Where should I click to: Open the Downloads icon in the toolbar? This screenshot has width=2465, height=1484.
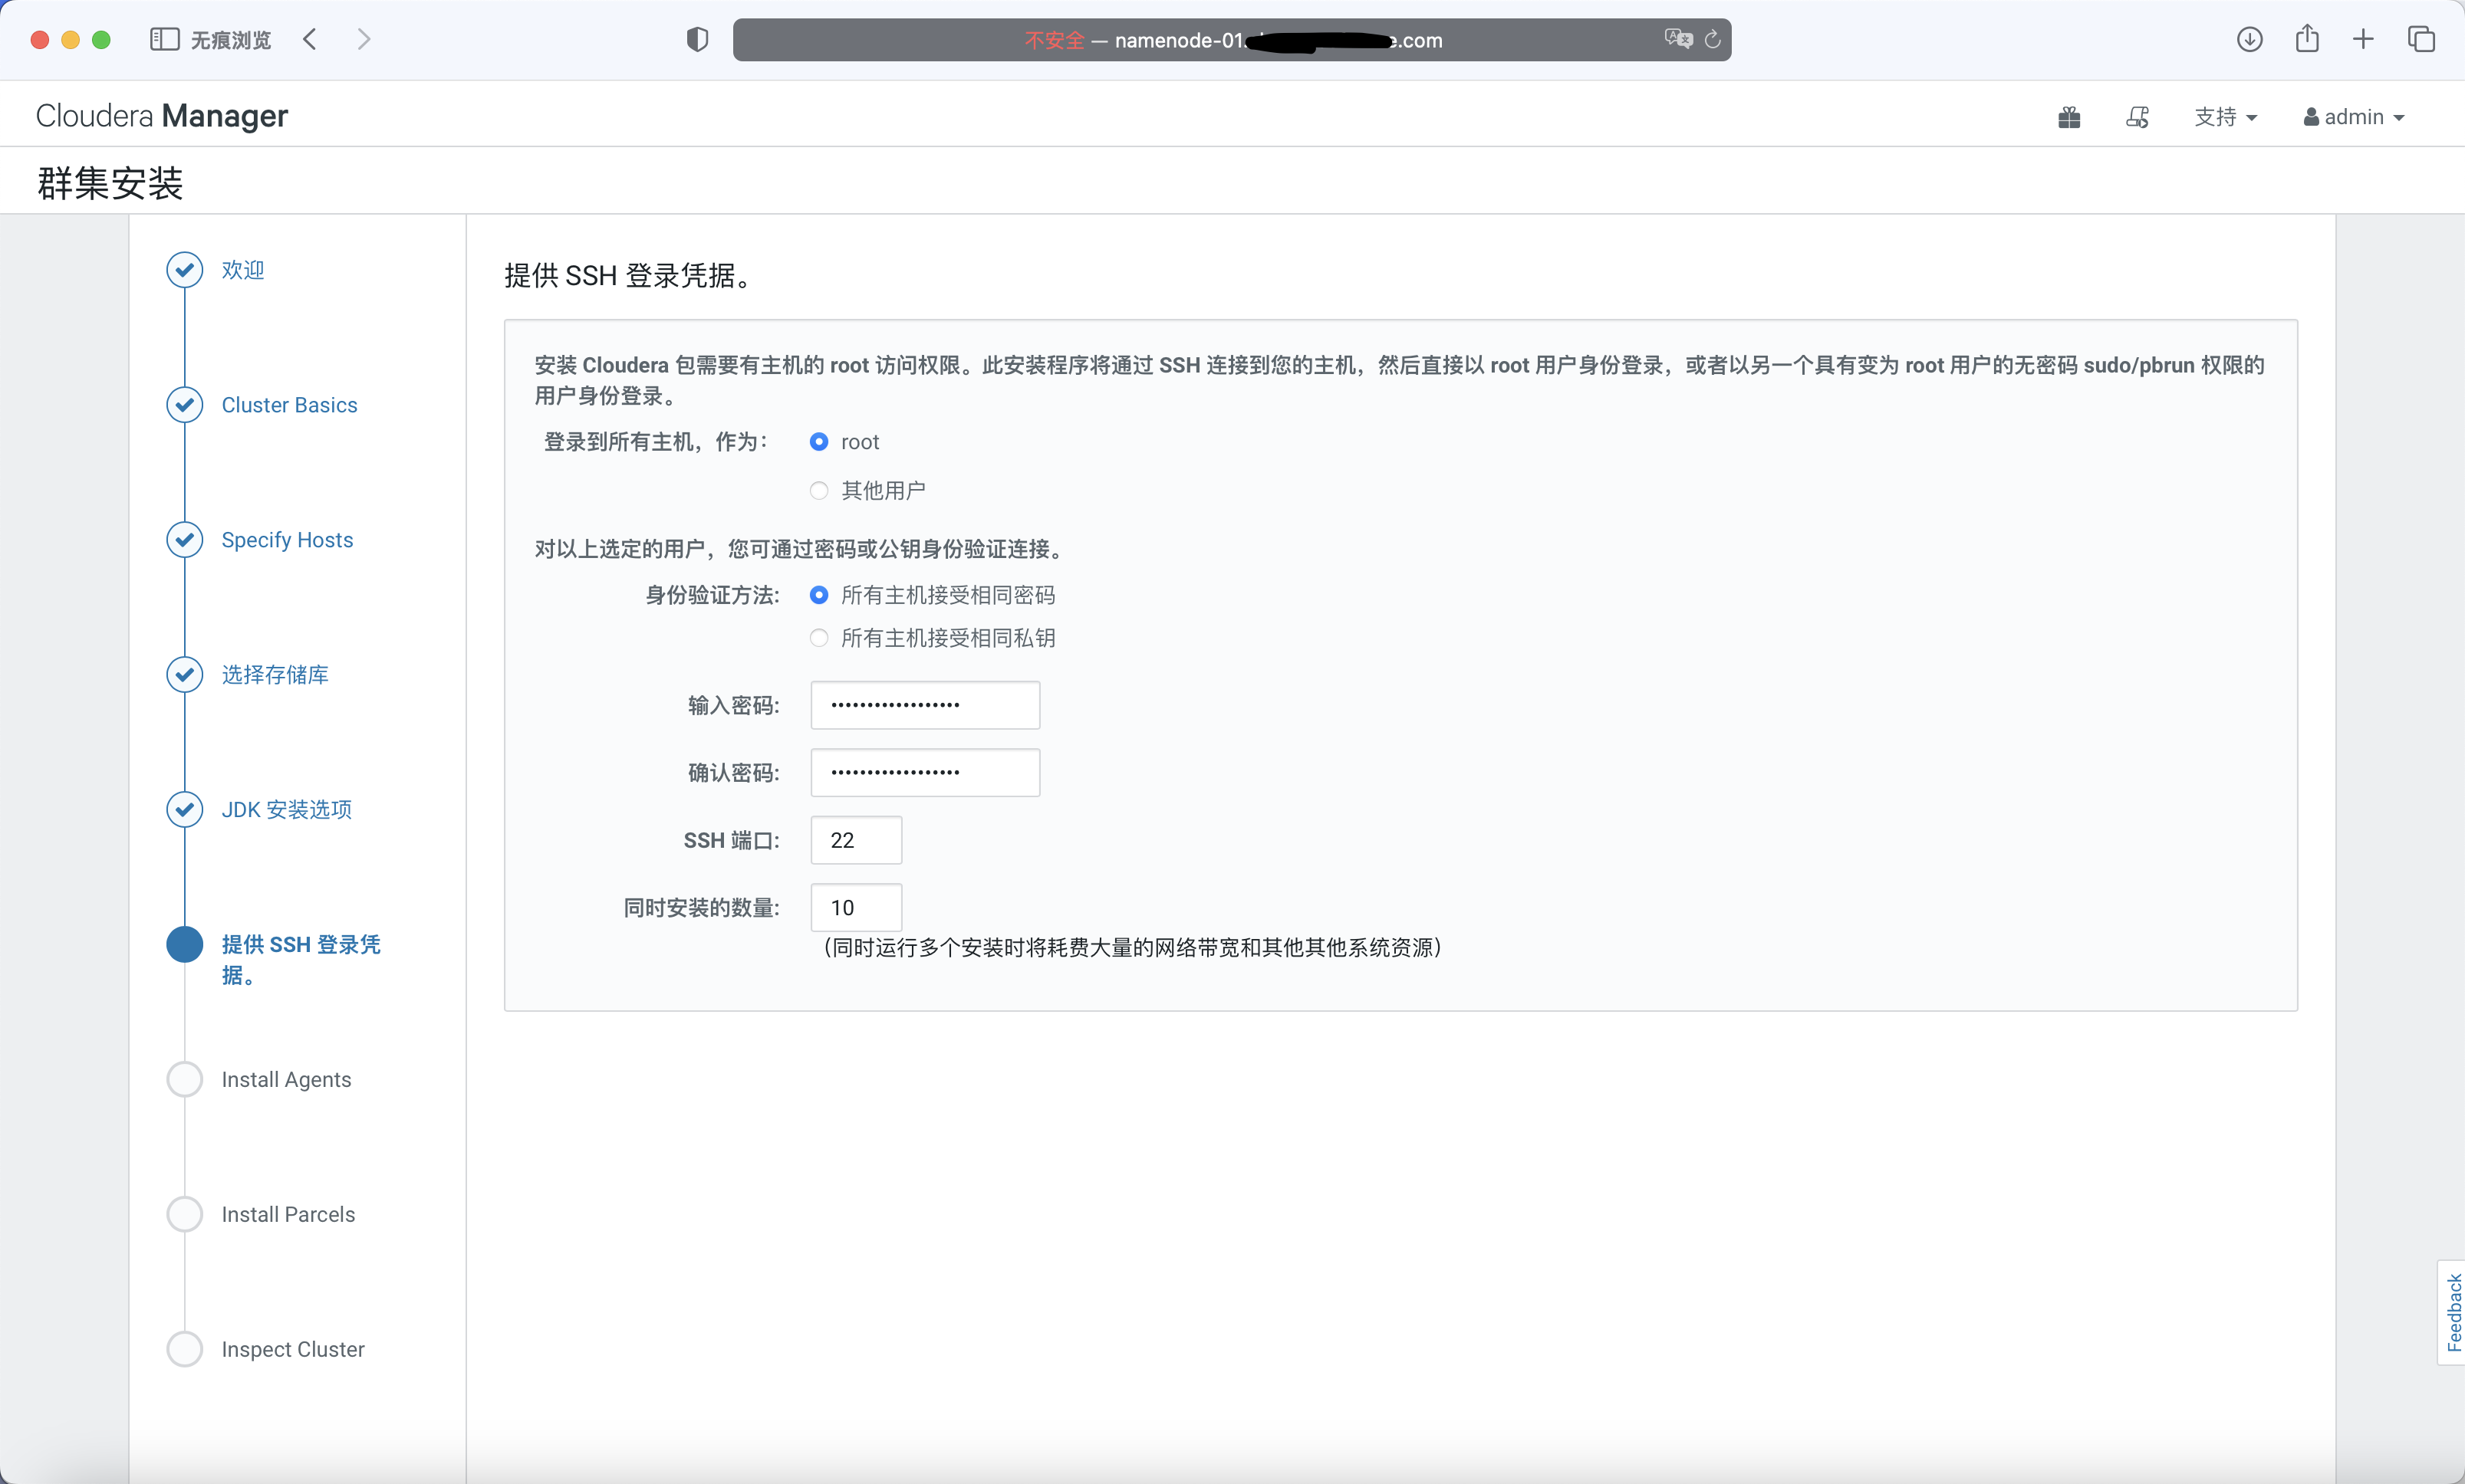click(x=2249, y=39)
